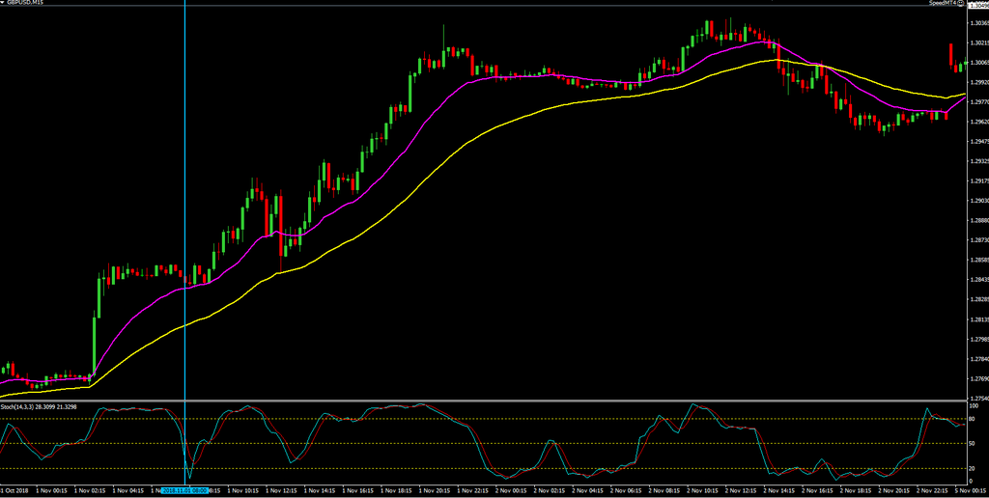This screenshot has width=989, height=498.
Task: Click the 1 Nov 02:15 time axis label
Action: [90, 490]
